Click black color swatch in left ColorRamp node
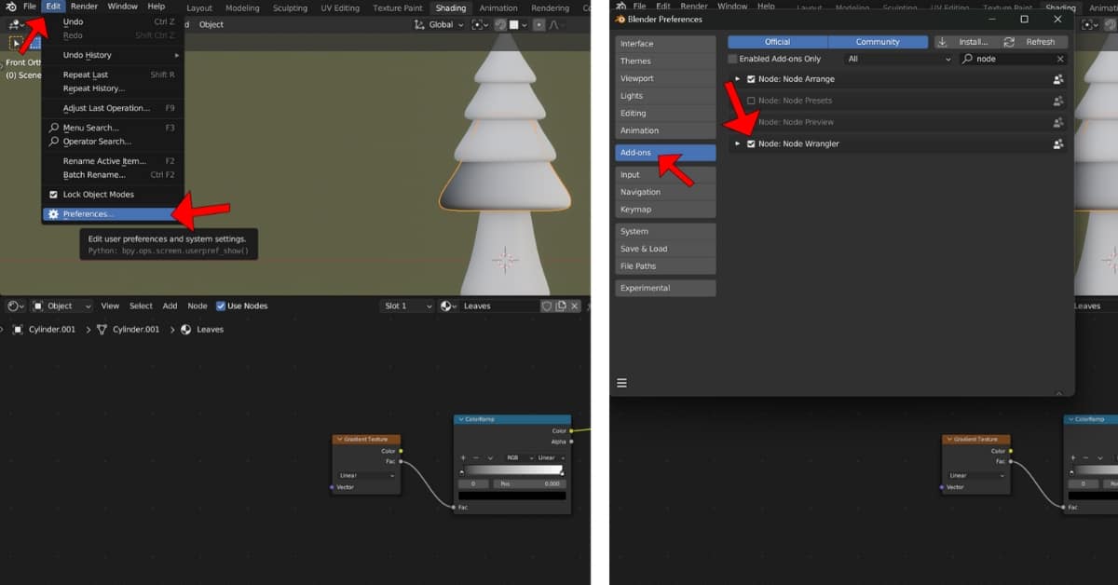 click(511, 496)
